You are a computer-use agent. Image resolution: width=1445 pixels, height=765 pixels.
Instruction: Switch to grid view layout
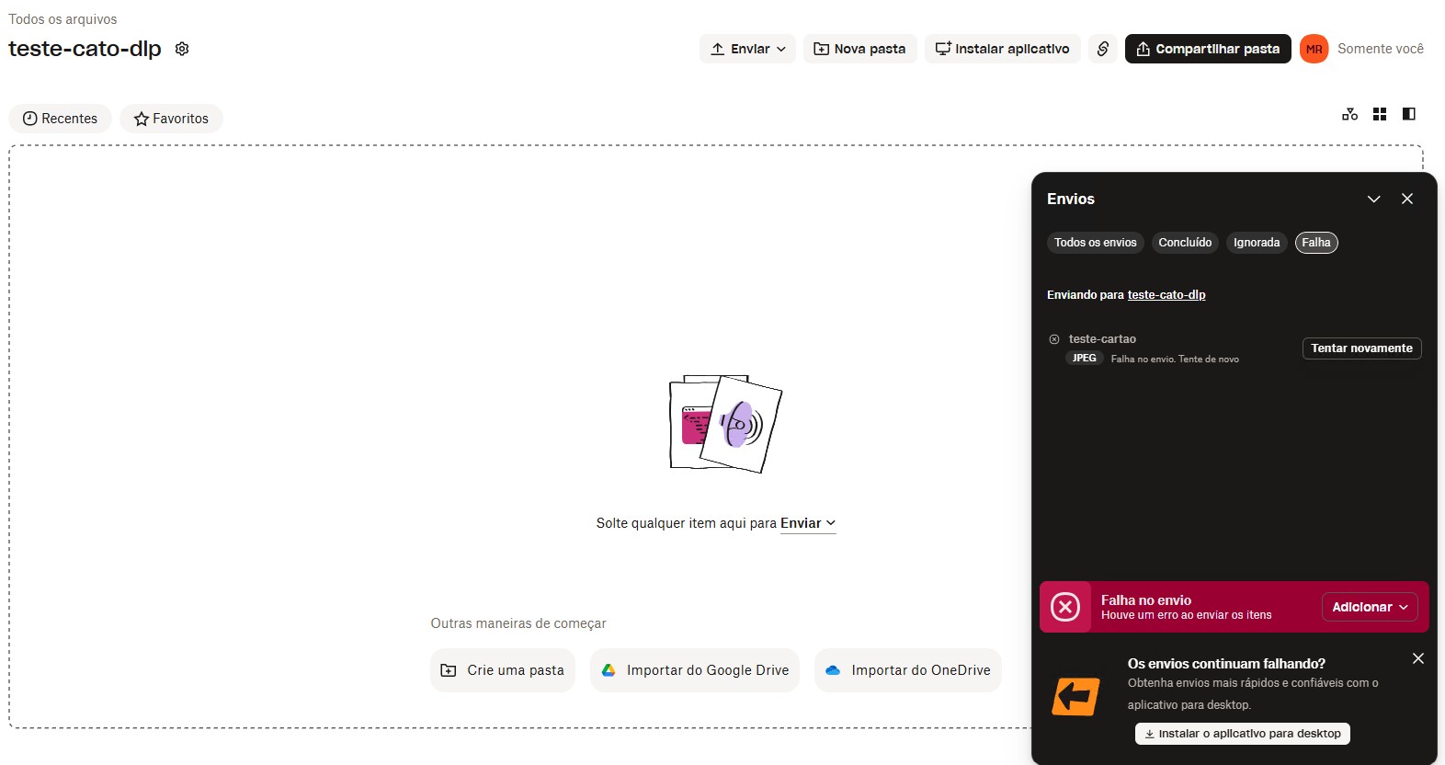(1379, 114)
